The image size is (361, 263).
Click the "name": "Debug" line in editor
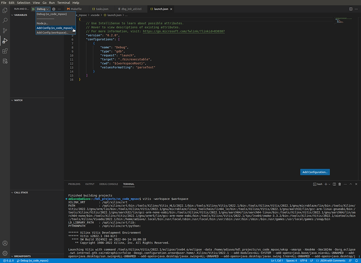click(x=115, y=48)
